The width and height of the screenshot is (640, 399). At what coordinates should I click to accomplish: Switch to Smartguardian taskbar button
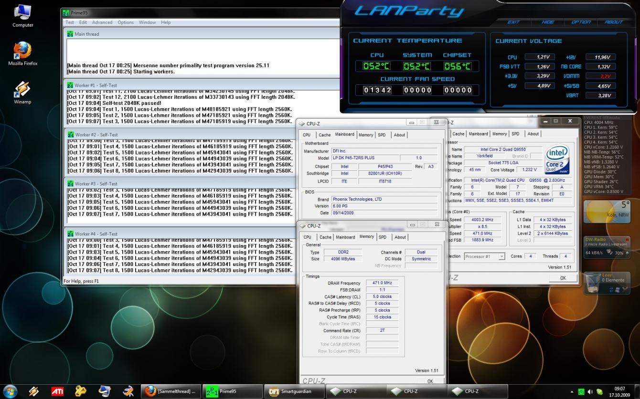click(294, 391)
